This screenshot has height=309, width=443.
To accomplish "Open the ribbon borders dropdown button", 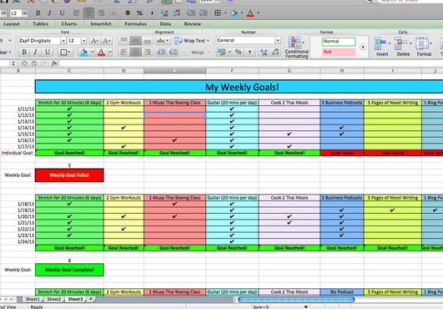I will pos(65,52).
